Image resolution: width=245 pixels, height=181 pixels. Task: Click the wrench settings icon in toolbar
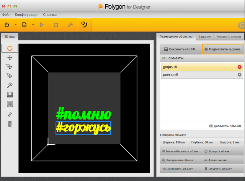pos(70,25)
